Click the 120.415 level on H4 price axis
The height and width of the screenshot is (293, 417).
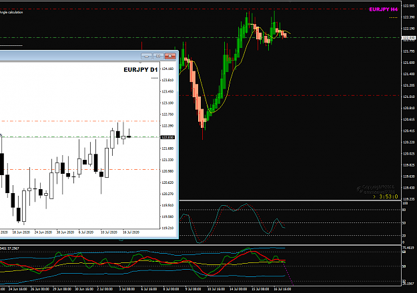[409, 131]
